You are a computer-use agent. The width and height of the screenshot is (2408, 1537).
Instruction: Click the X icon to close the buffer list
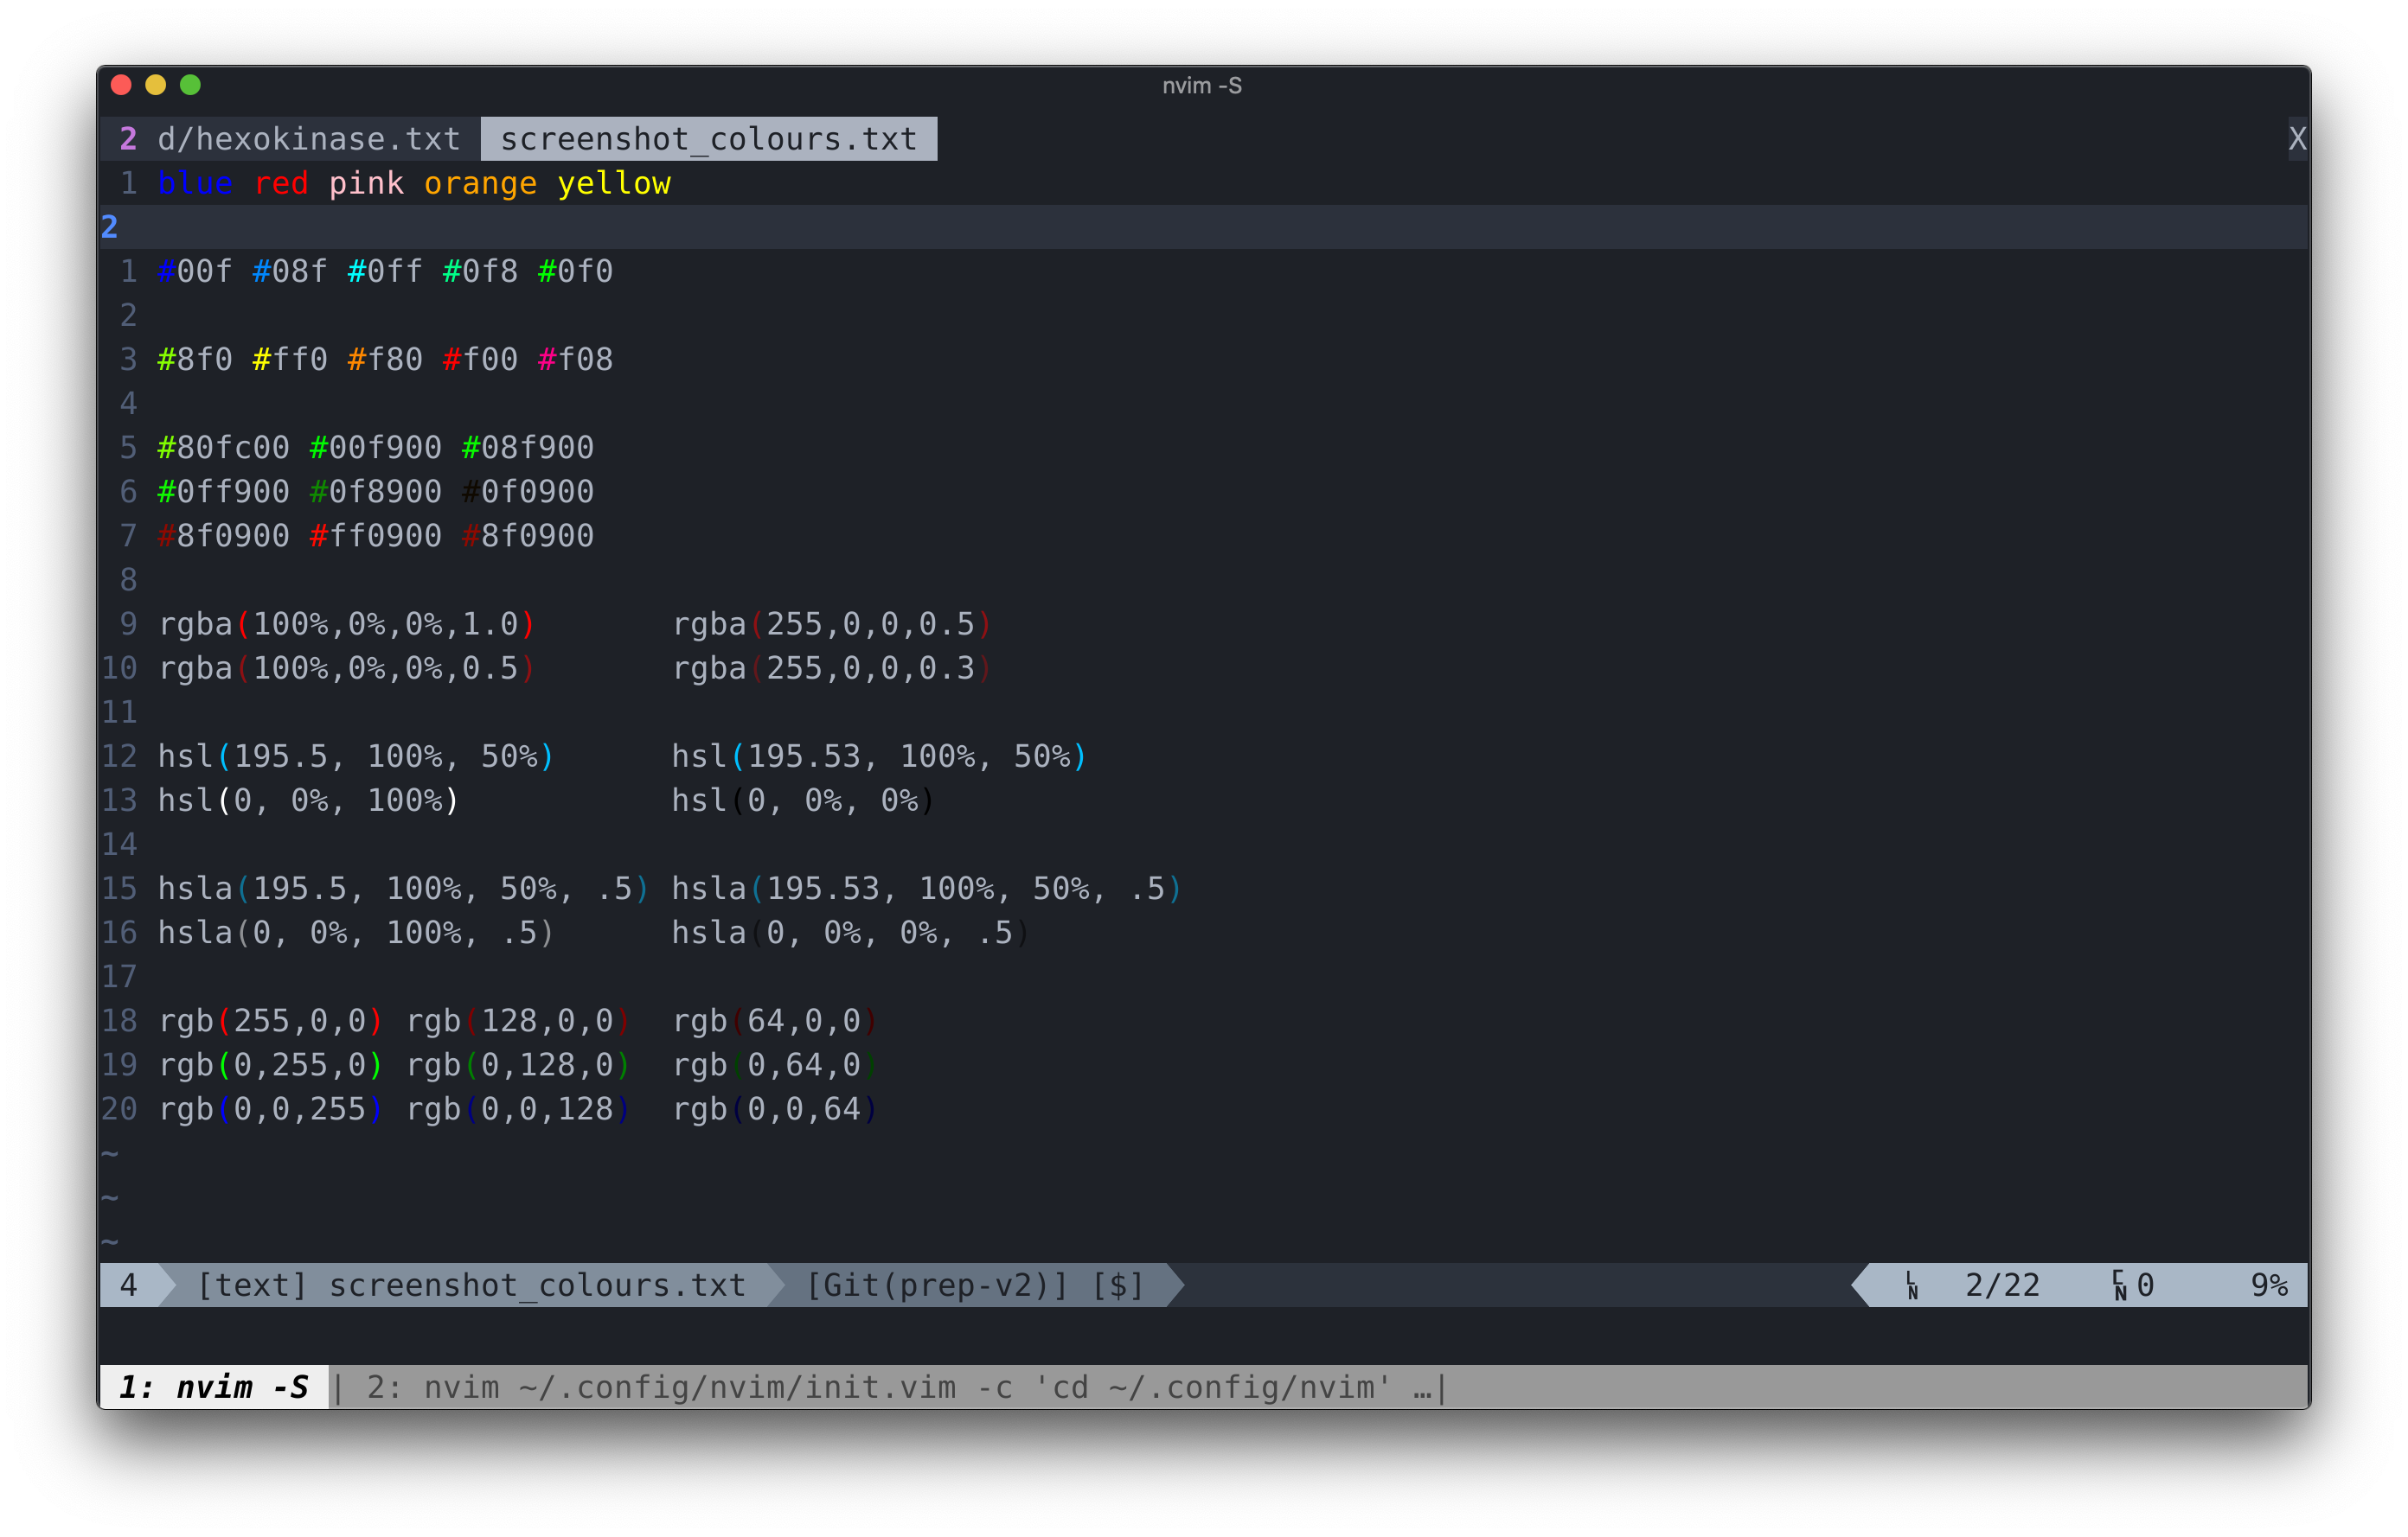pyautogui.click(x=2297, y=138)
